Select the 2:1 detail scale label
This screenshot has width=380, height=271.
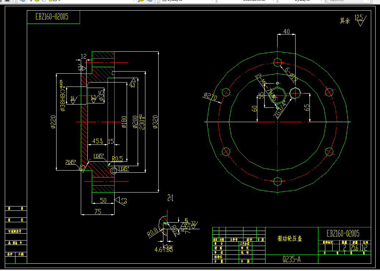170,198
